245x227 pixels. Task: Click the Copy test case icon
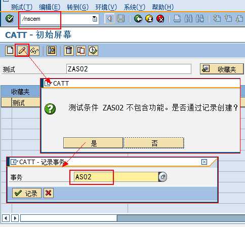(81, 50)
